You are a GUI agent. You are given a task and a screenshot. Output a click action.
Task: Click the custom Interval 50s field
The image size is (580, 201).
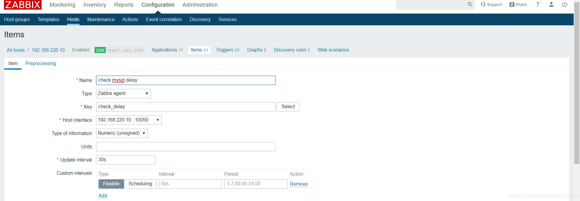click(190, 184)
